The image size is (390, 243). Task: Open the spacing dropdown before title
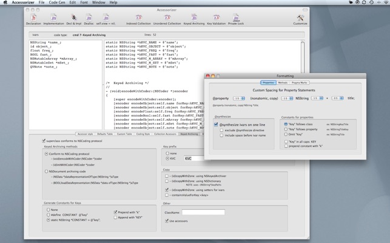point(337,98)
